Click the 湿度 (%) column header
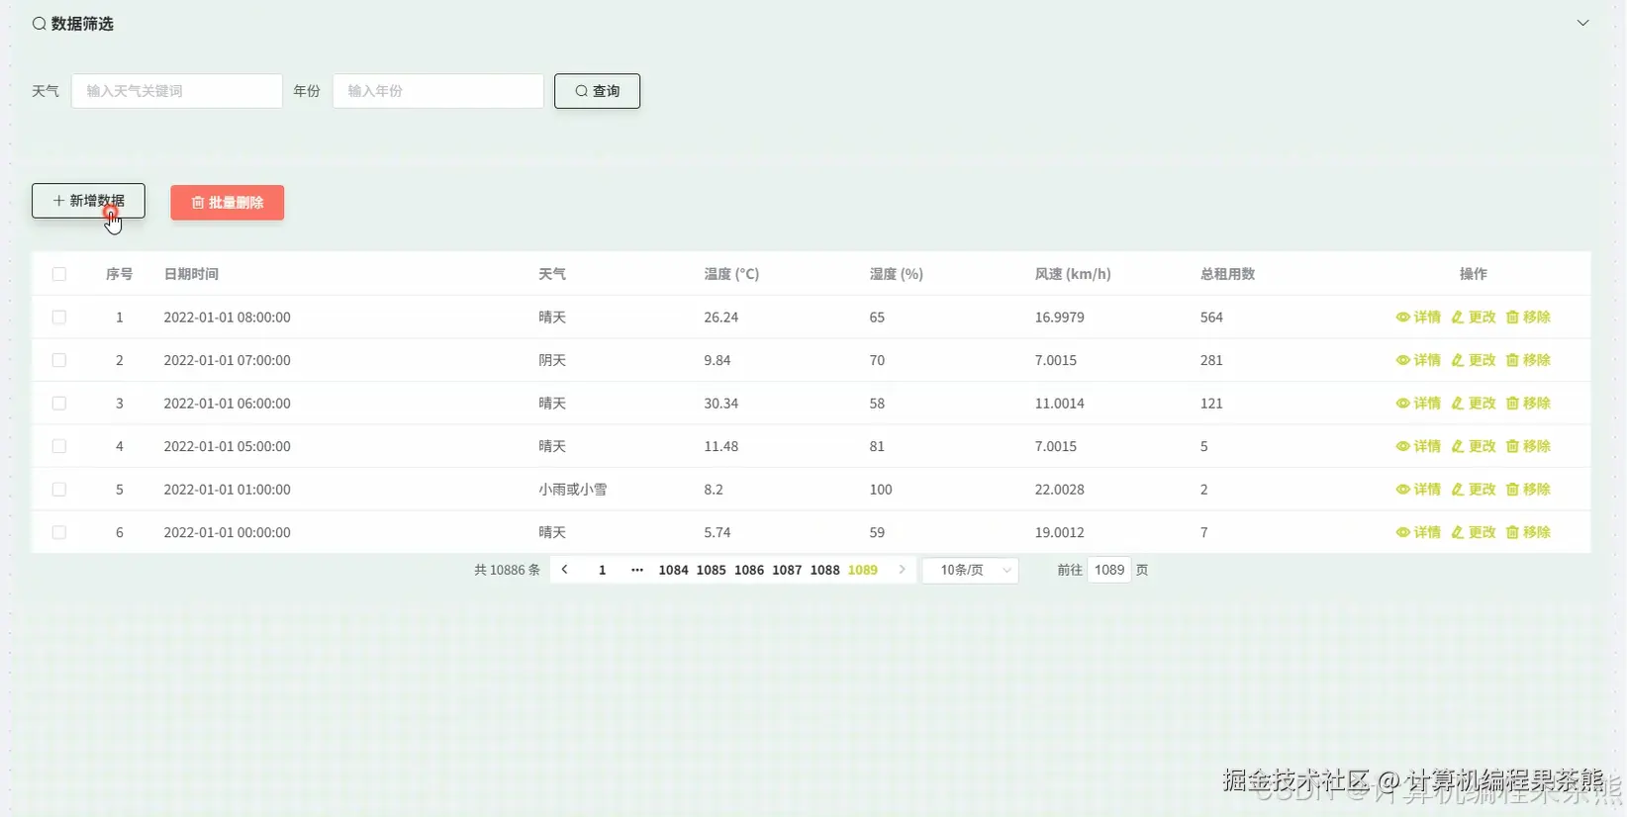The width and height of the screenshot is (1627, 817). click(897, 274)
